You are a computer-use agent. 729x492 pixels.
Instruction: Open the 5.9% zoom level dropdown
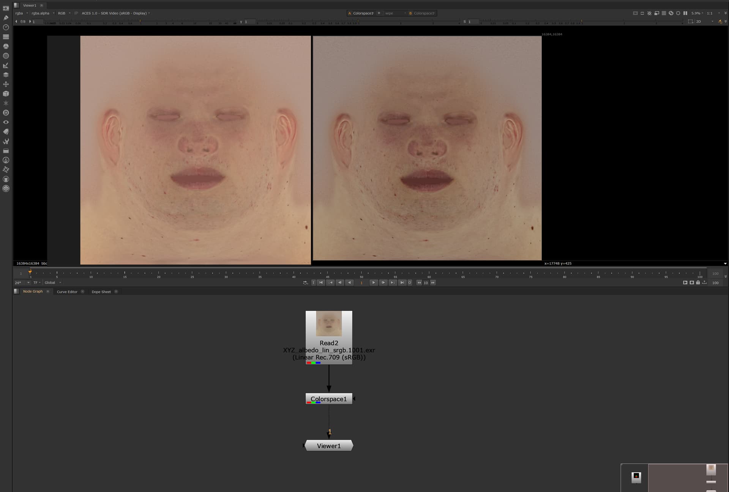(x=697, y=13)
